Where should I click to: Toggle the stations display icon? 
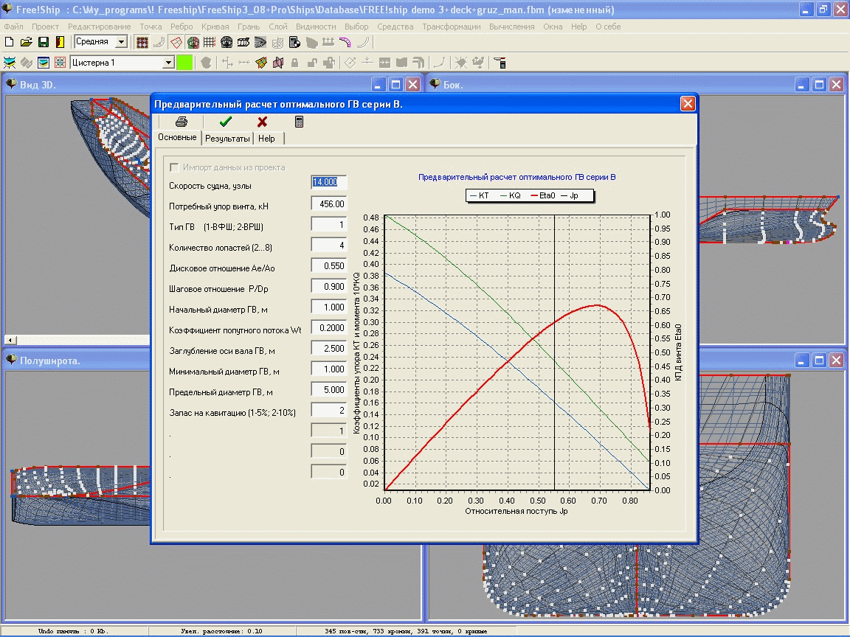pyautogui.click(x=227, y=42)
